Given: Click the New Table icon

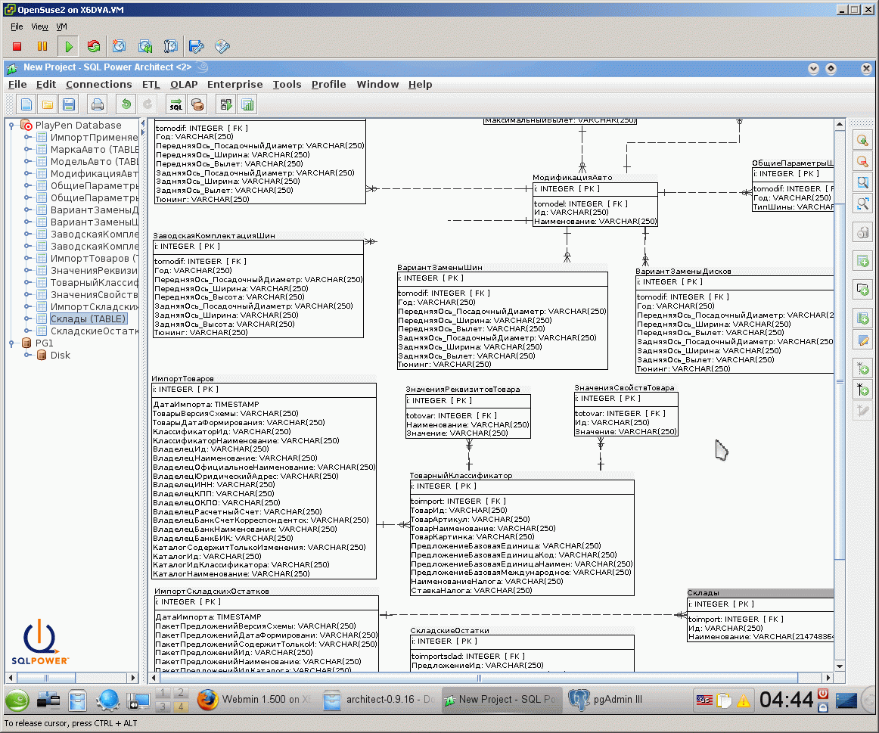Looking at the screenshot, I should coord(862,261).
